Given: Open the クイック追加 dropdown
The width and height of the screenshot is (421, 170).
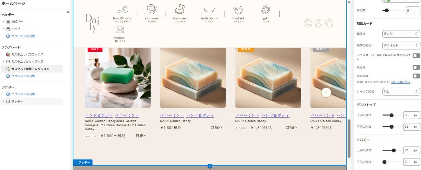Looking at the screenshot, I should pyautogui.click(x=401, y=91).
